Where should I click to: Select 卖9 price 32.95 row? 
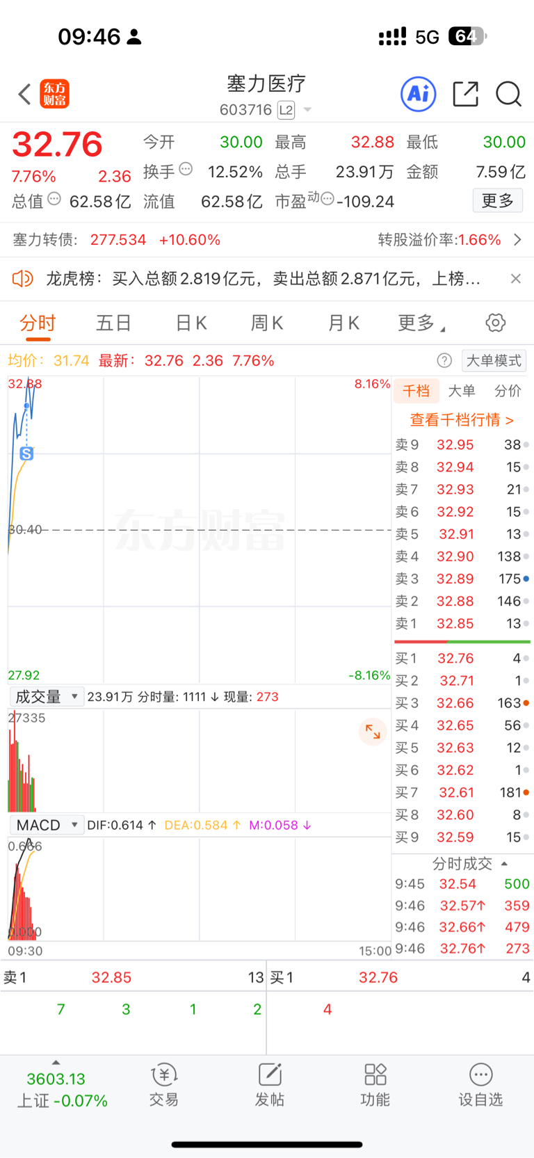[x=462, y=444]
